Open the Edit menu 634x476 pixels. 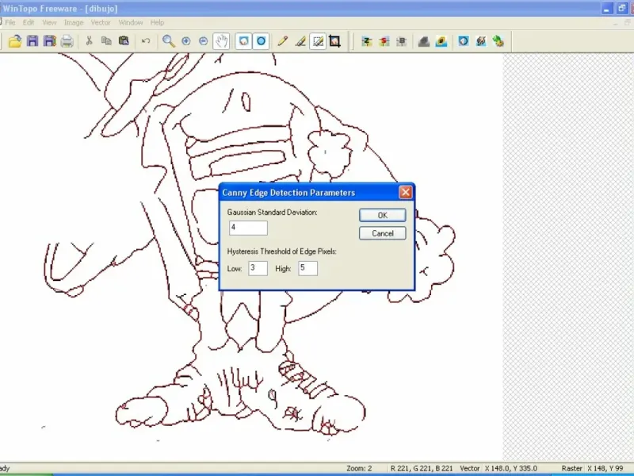click(29, 23)
